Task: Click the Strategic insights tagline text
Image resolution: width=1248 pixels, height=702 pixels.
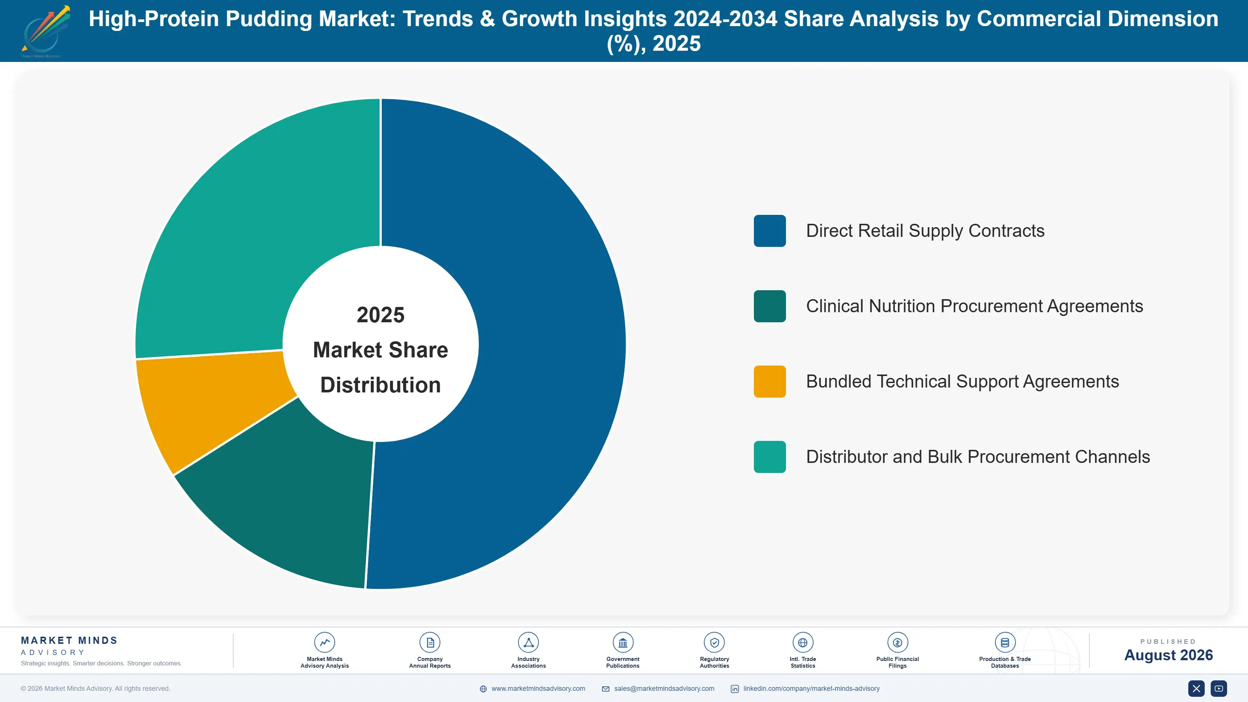Action: [x=101, y=663]
